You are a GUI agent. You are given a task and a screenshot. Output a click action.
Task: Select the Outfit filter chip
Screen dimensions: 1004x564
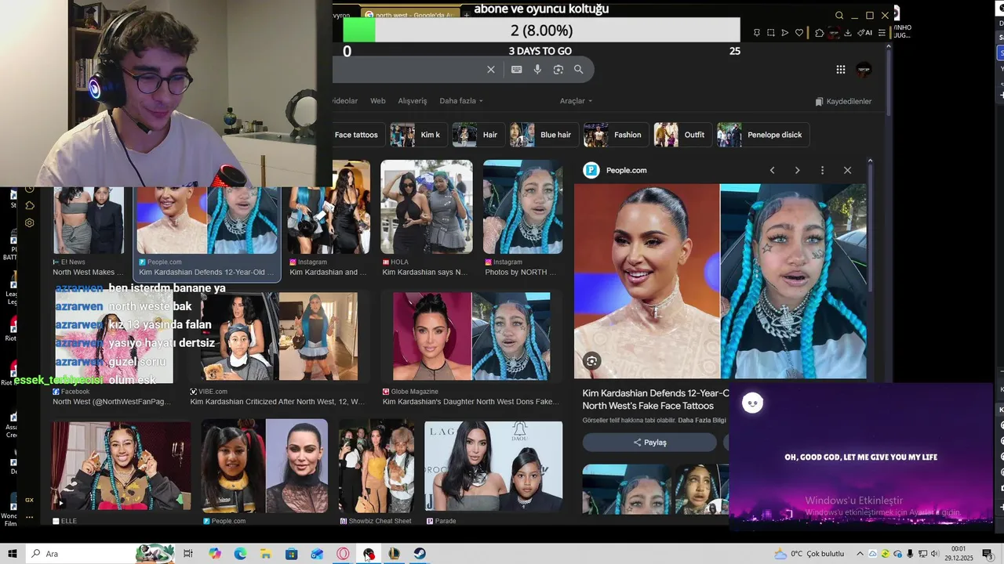(x=682, y=135)
